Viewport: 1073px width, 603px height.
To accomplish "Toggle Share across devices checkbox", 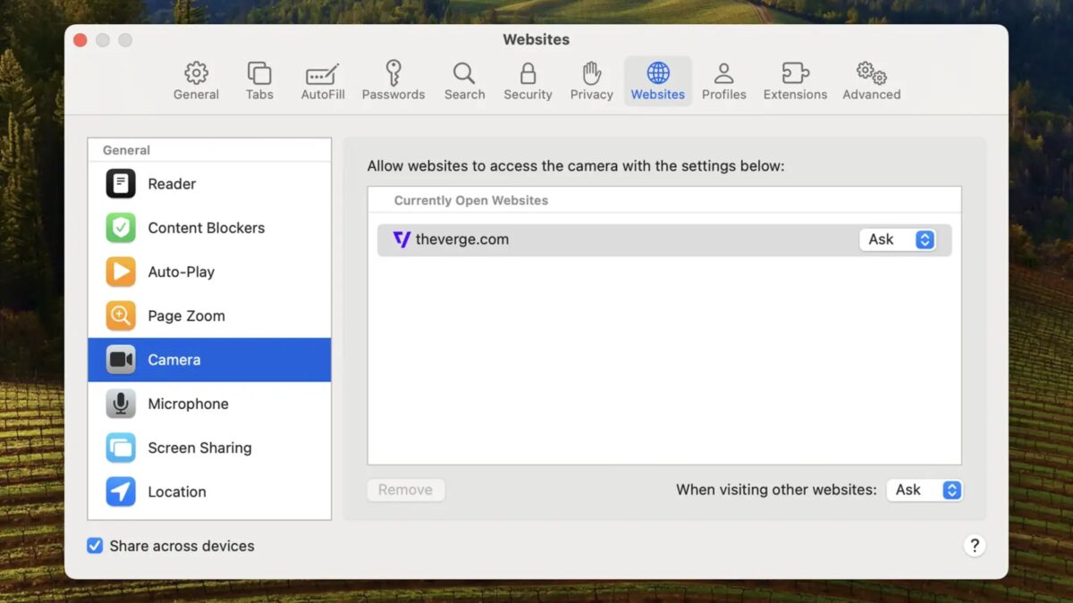I will pyautogui.click(x=95, y=546).
